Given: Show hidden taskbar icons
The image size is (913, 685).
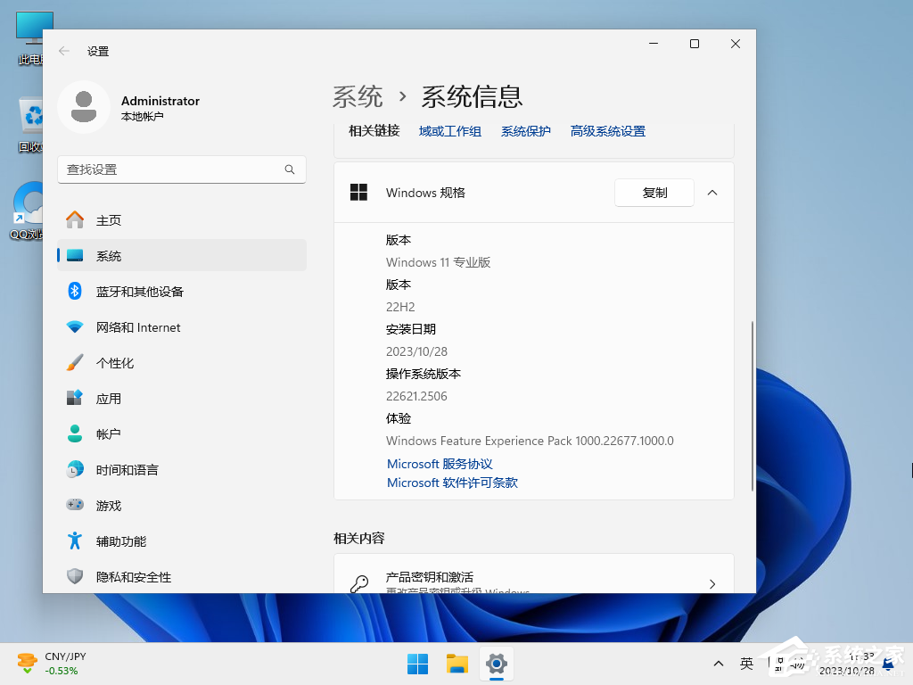Looking at the screenshot, I should point(718,664).
